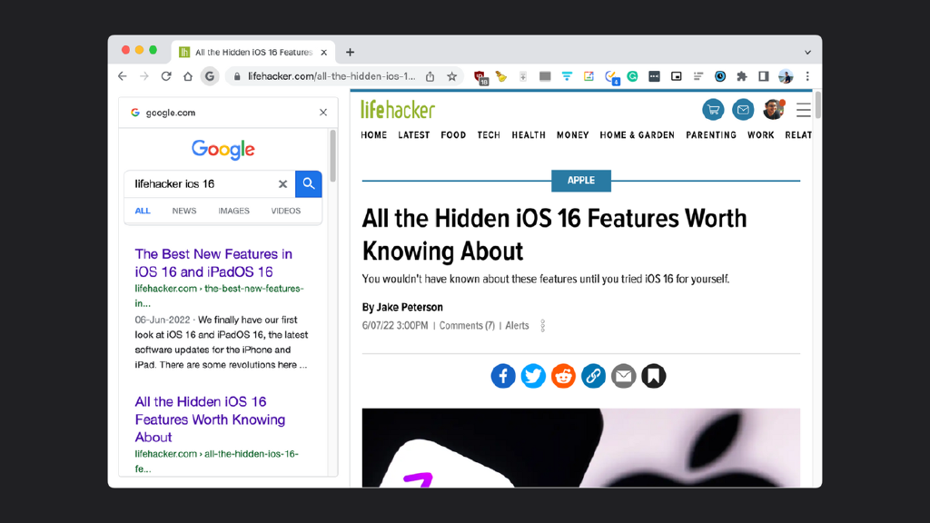The width and height of the screenshot is (930, 523).
Task: Open the Lifehacker shopping cart icon
Action: (x=713, y=110)
